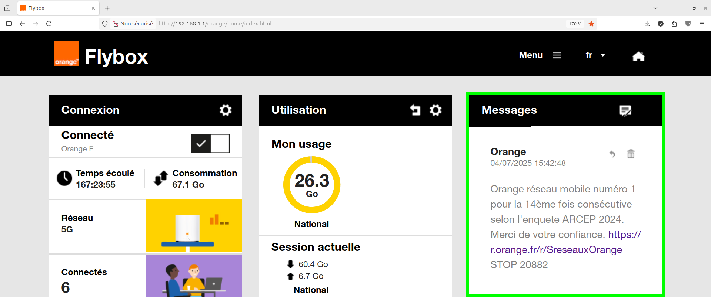Go to home page via house icon
The width and height of the screenshot is (711, 297).
click(638, 56)
